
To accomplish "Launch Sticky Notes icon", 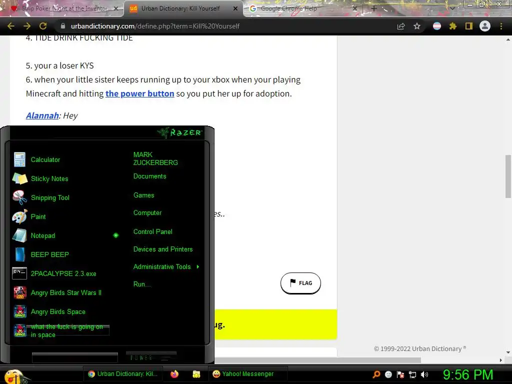I will [19, 178].
